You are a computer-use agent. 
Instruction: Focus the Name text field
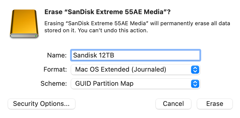[136, 55]
